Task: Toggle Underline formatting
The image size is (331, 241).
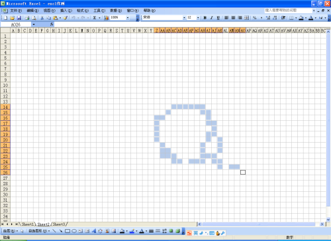Action: pos(218,18)
